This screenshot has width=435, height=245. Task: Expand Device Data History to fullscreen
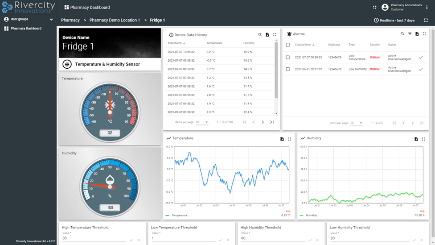coord(275,35)
